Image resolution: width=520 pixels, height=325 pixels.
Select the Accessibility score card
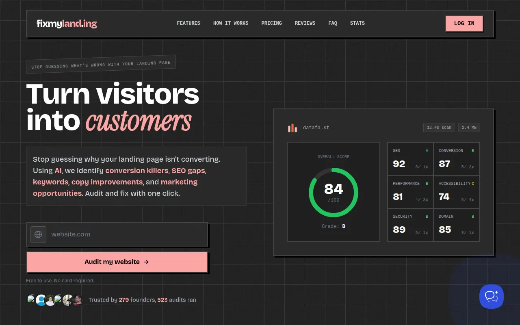point(456,192)
